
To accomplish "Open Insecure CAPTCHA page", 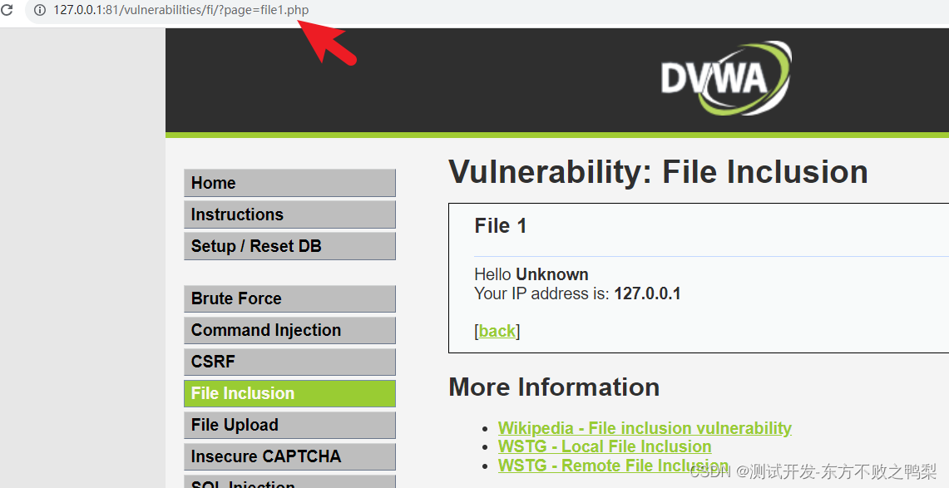I will [x=289, y=456].
